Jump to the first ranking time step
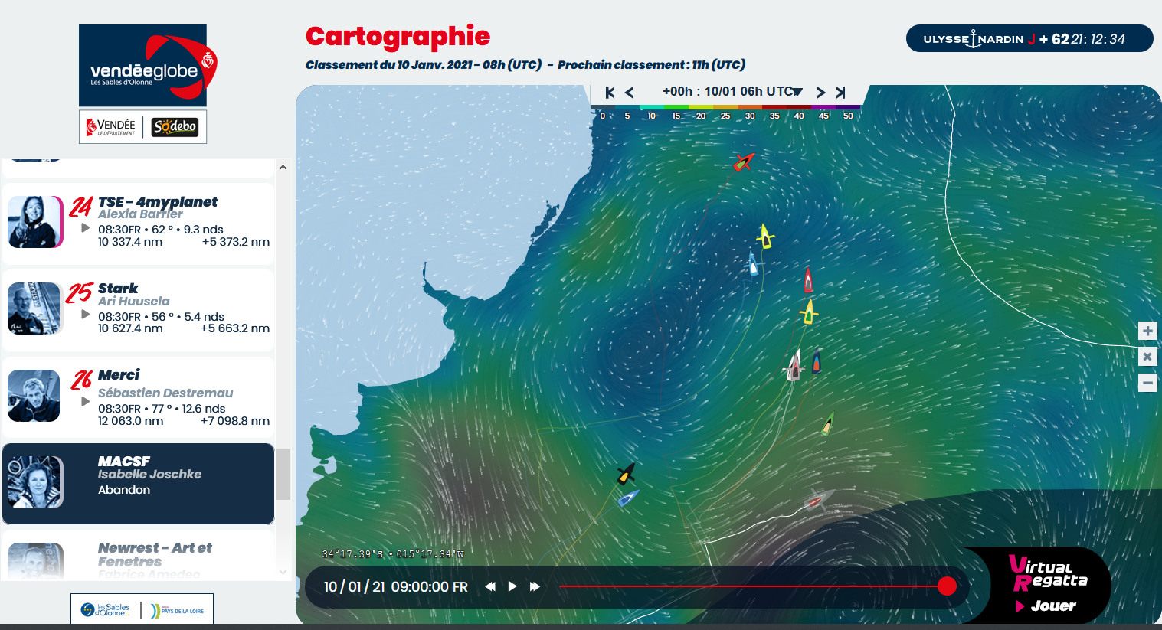This screenshot has height=630, width=1162. coord(610,93)
